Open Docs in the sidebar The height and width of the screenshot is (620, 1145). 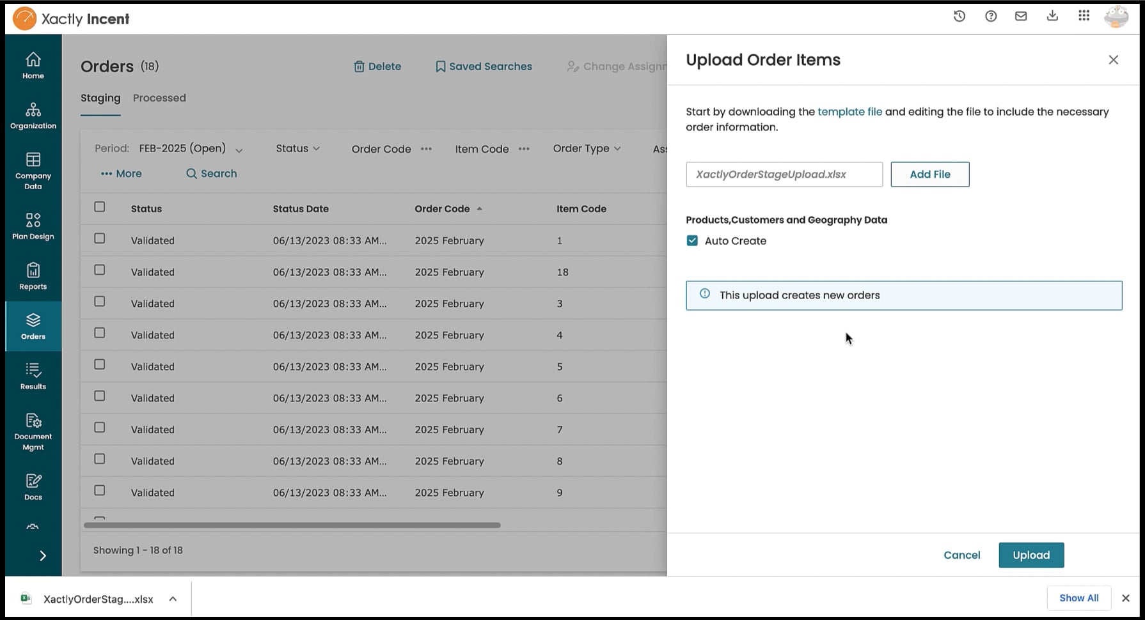coord(33,487)
